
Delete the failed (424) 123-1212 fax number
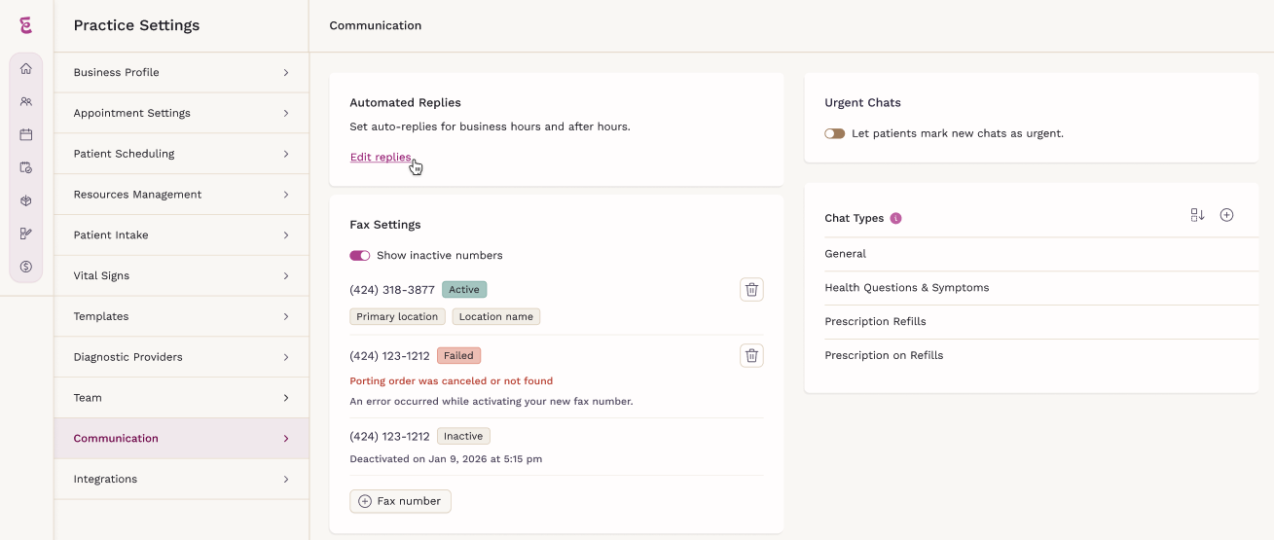coord(751,355)
